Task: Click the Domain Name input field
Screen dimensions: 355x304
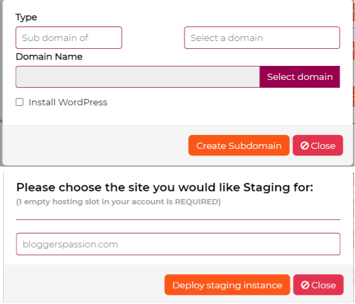Action: point(138,77)
